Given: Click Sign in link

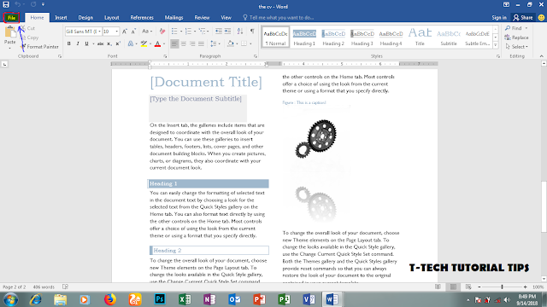Looking at the screenshot, I should coord(499,17).
